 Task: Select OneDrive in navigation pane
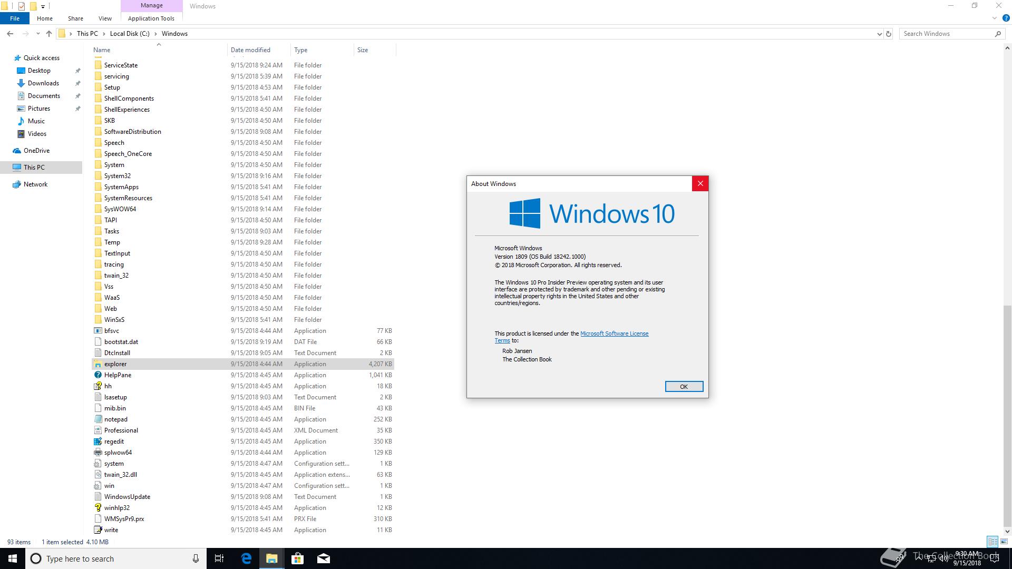[x=36, y=151]
